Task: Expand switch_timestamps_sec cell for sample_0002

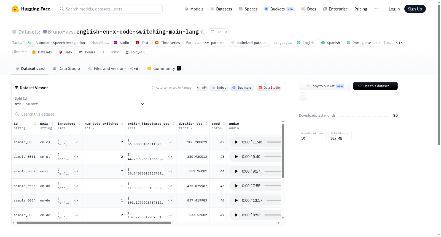Action: pyautogui.click(x=170, y=171)
